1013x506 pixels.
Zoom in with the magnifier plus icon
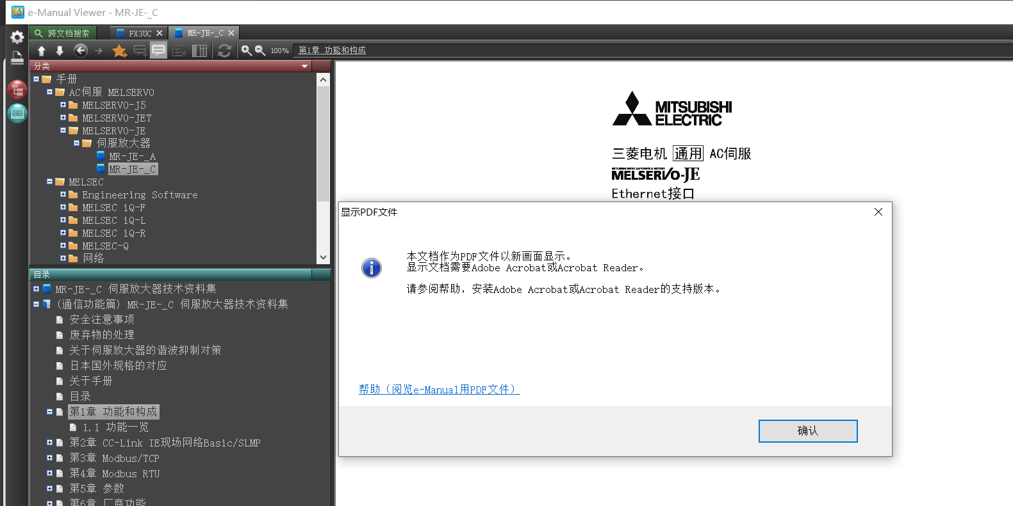pyautogui.click(x=246, y=51)
